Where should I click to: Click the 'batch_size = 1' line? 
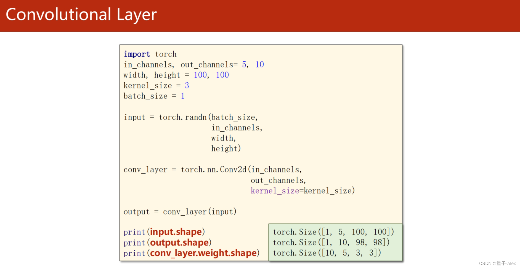pyautogui.click(x=154, y=96)
